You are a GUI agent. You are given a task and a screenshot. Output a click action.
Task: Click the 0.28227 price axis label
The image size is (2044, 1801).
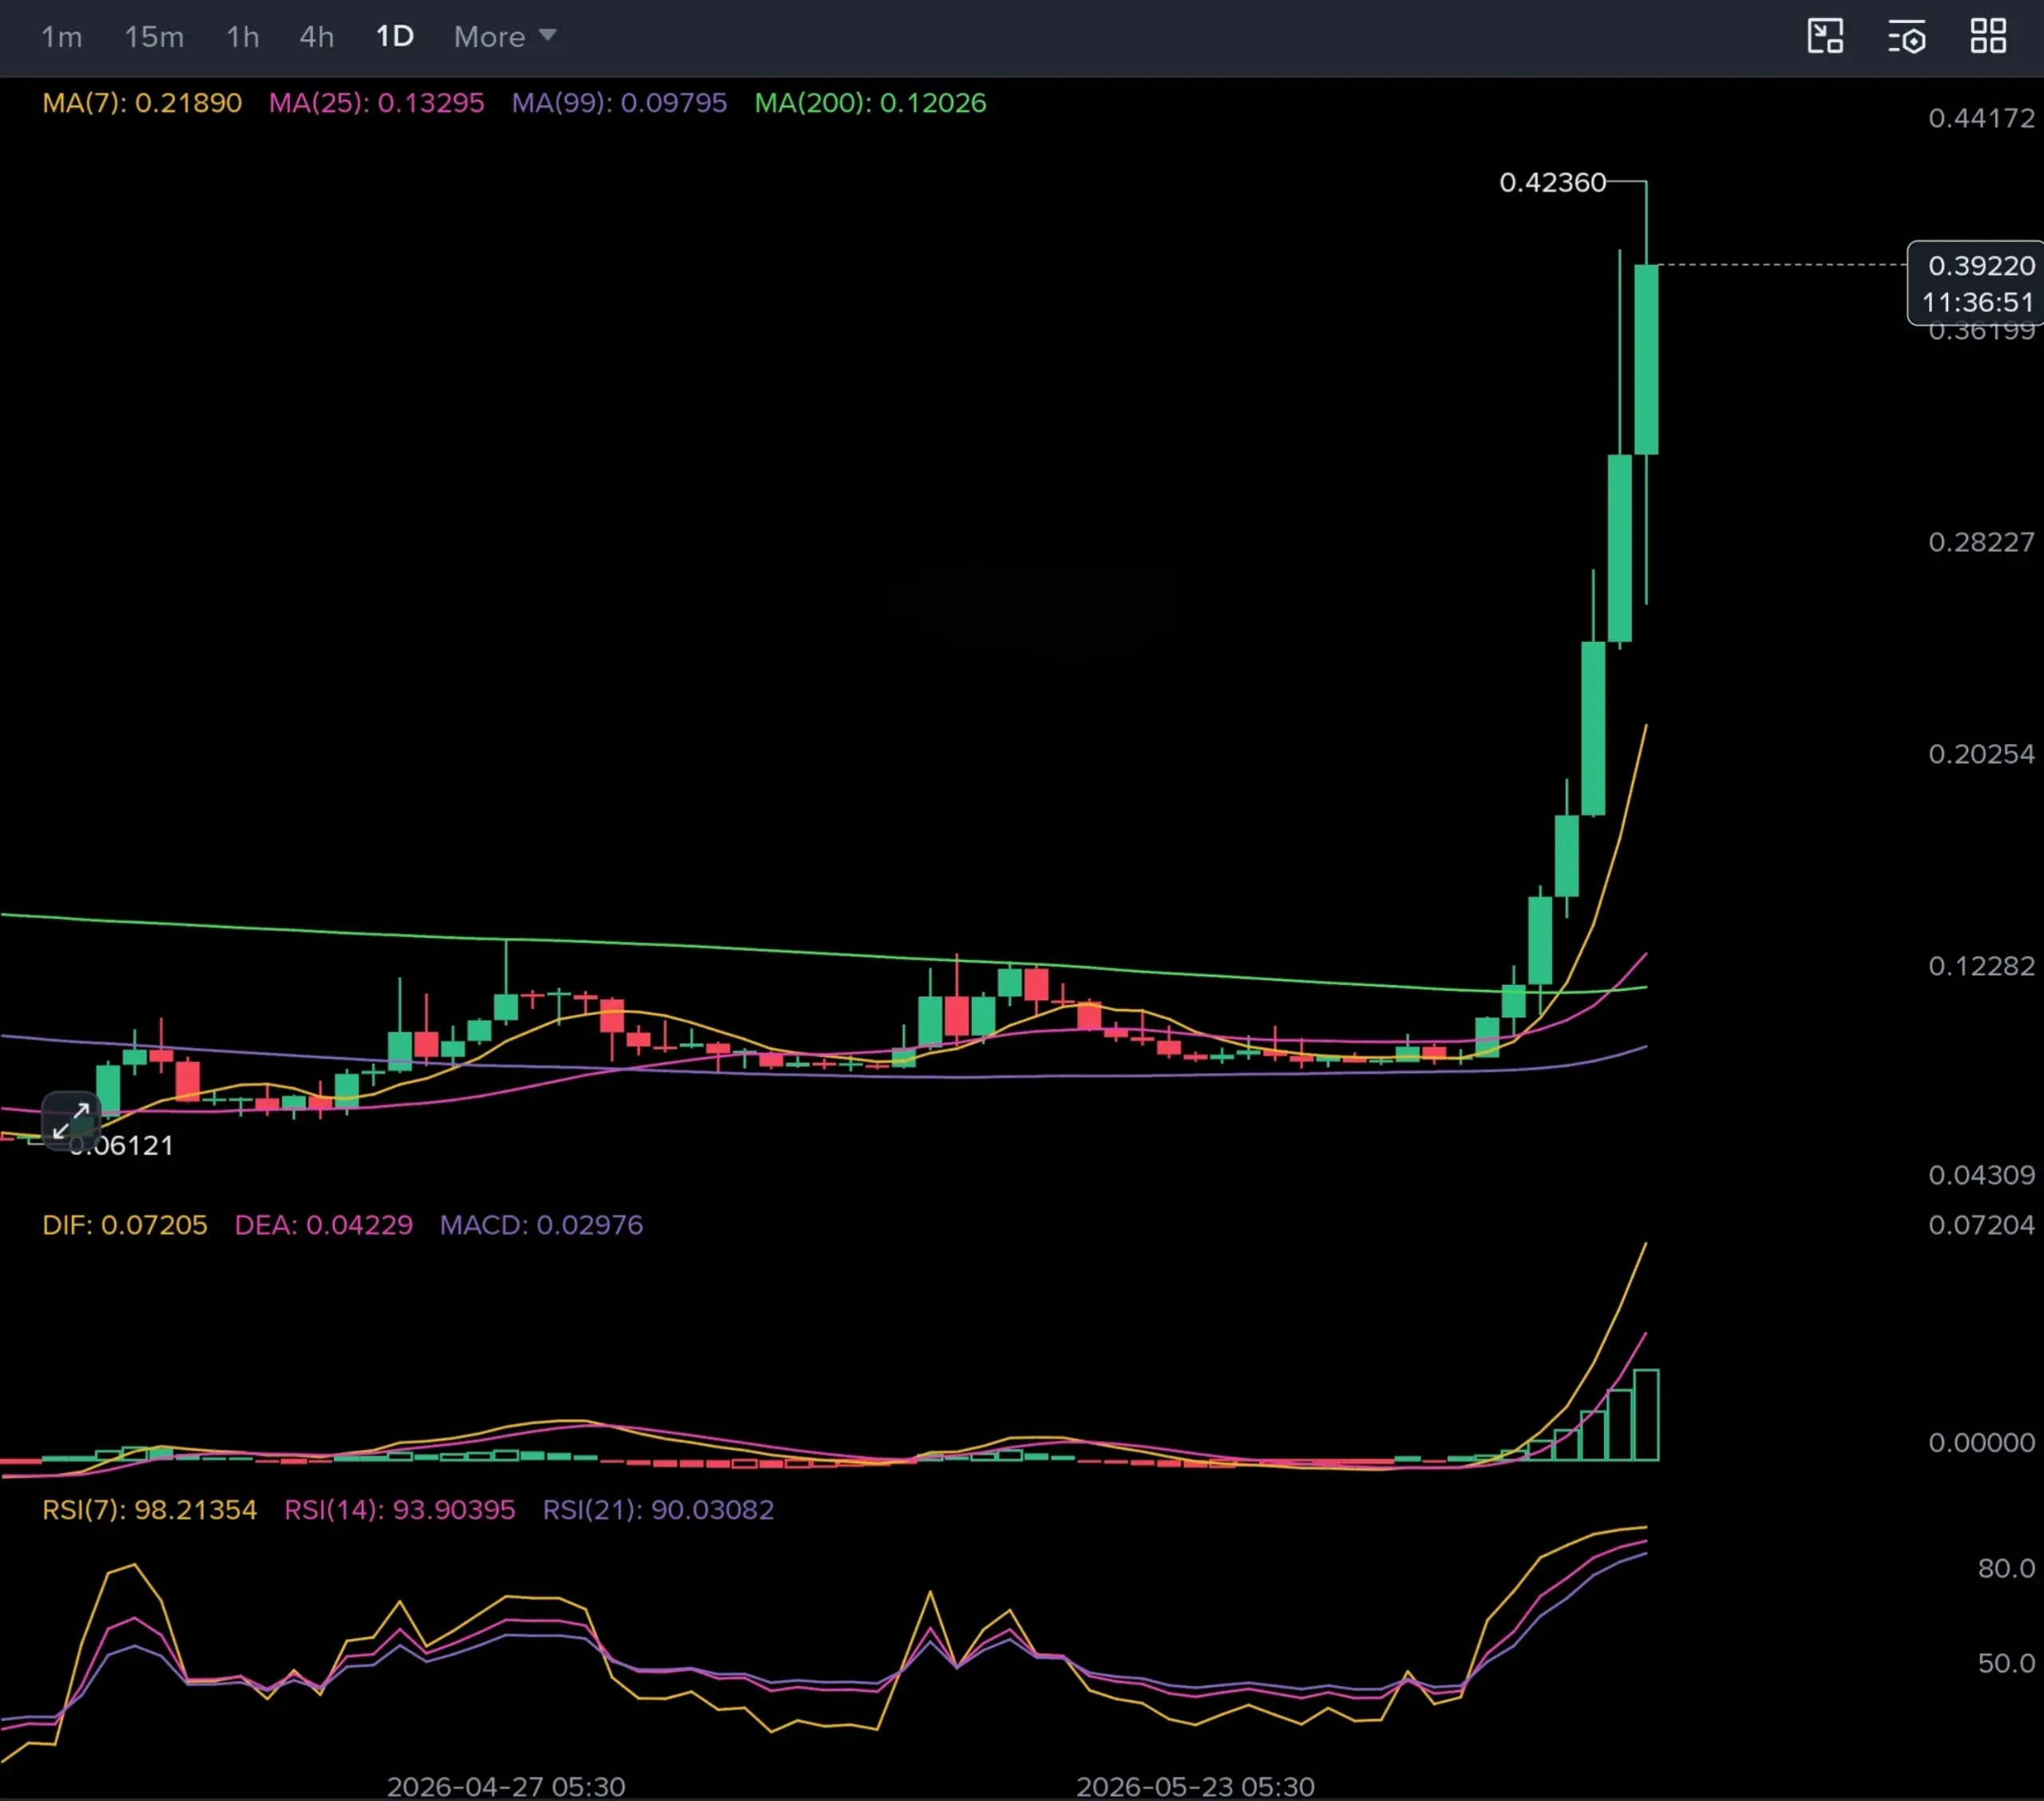(x=1982, y=542)
